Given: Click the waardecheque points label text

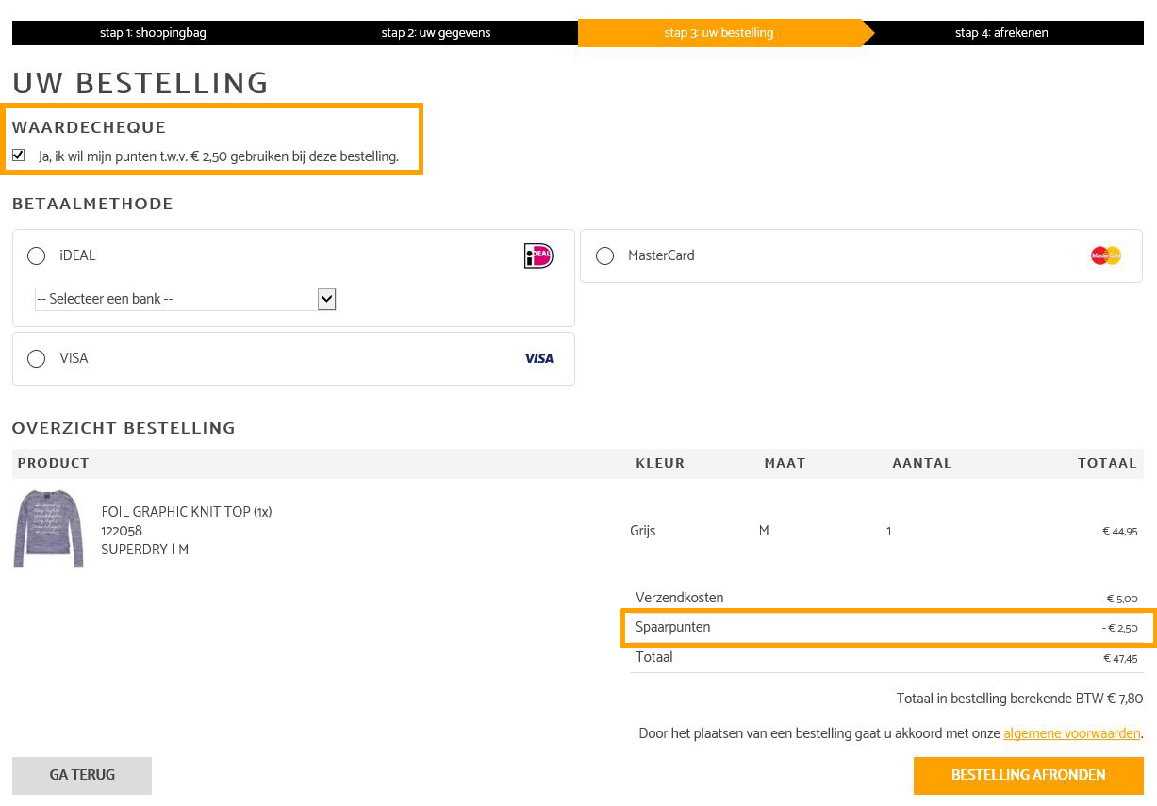Looking at the screenshot, I should pyautogui.click(x=219, y=156).
